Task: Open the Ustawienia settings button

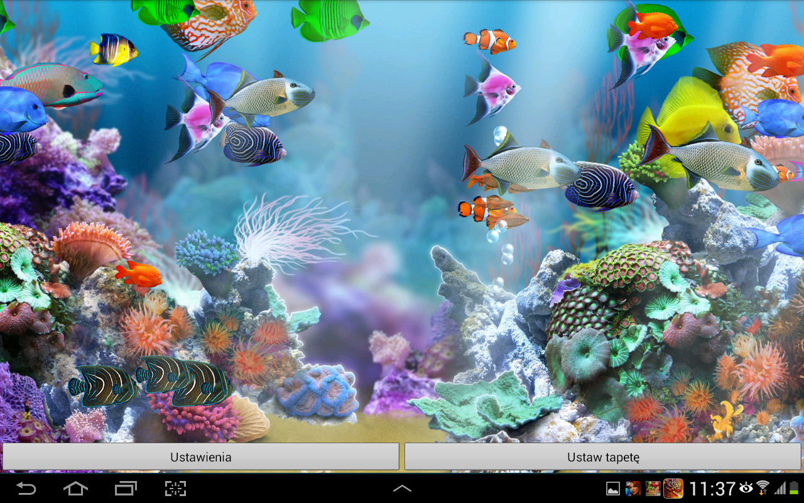Action: point(200,457)
